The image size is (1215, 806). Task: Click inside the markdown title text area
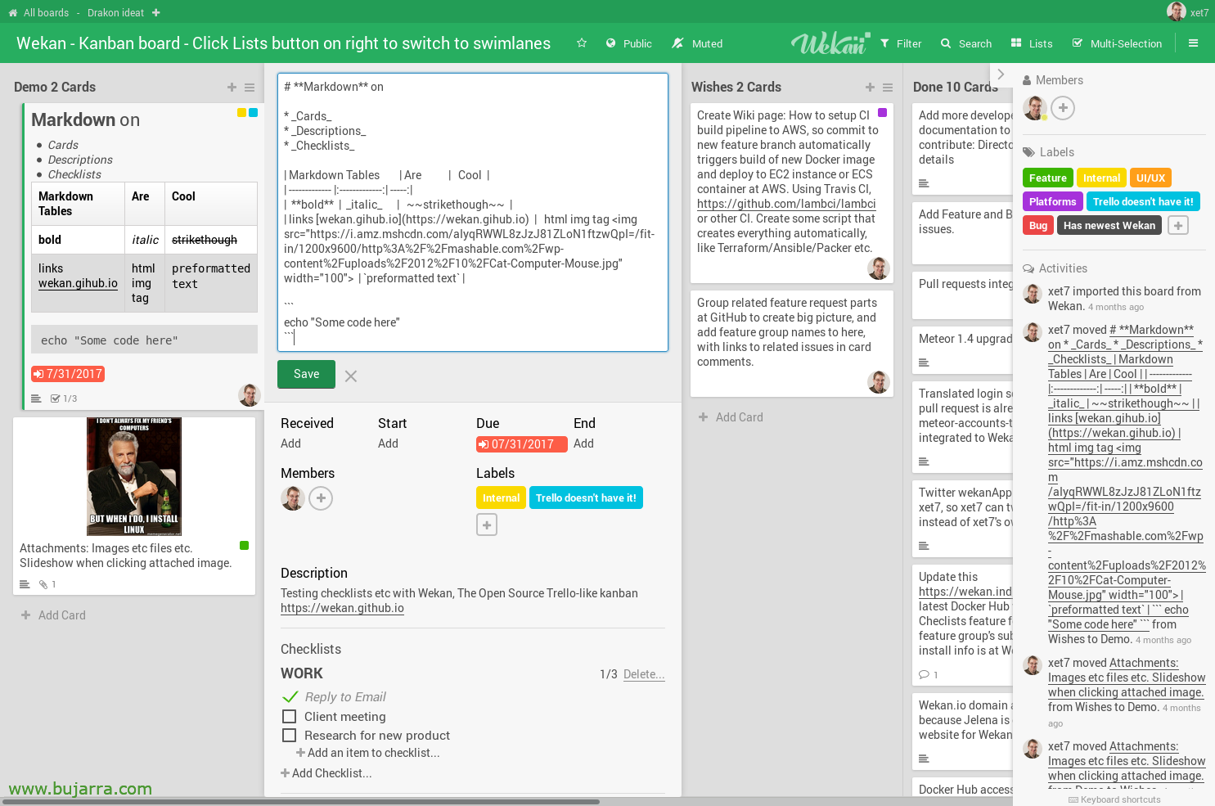[473, 212]
